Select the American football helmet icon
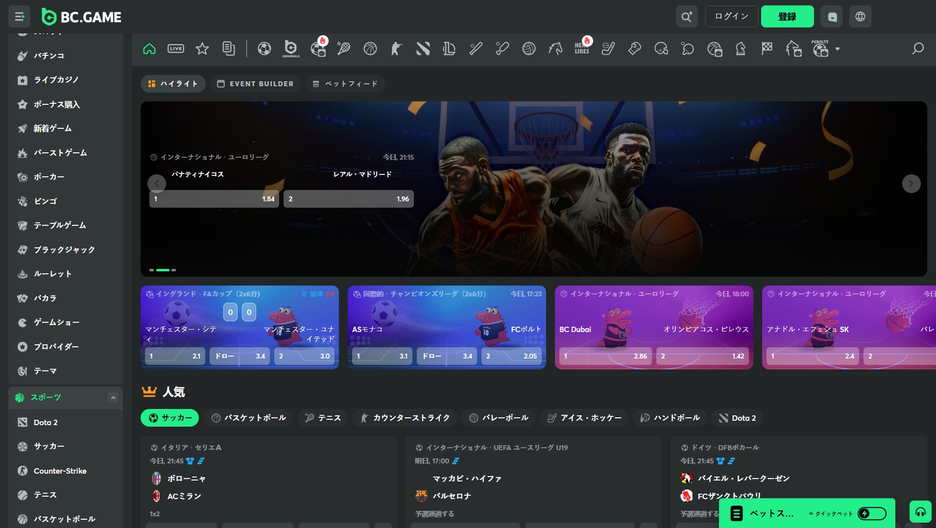Viewport: 936px width, 528px height. coord(661,48)
